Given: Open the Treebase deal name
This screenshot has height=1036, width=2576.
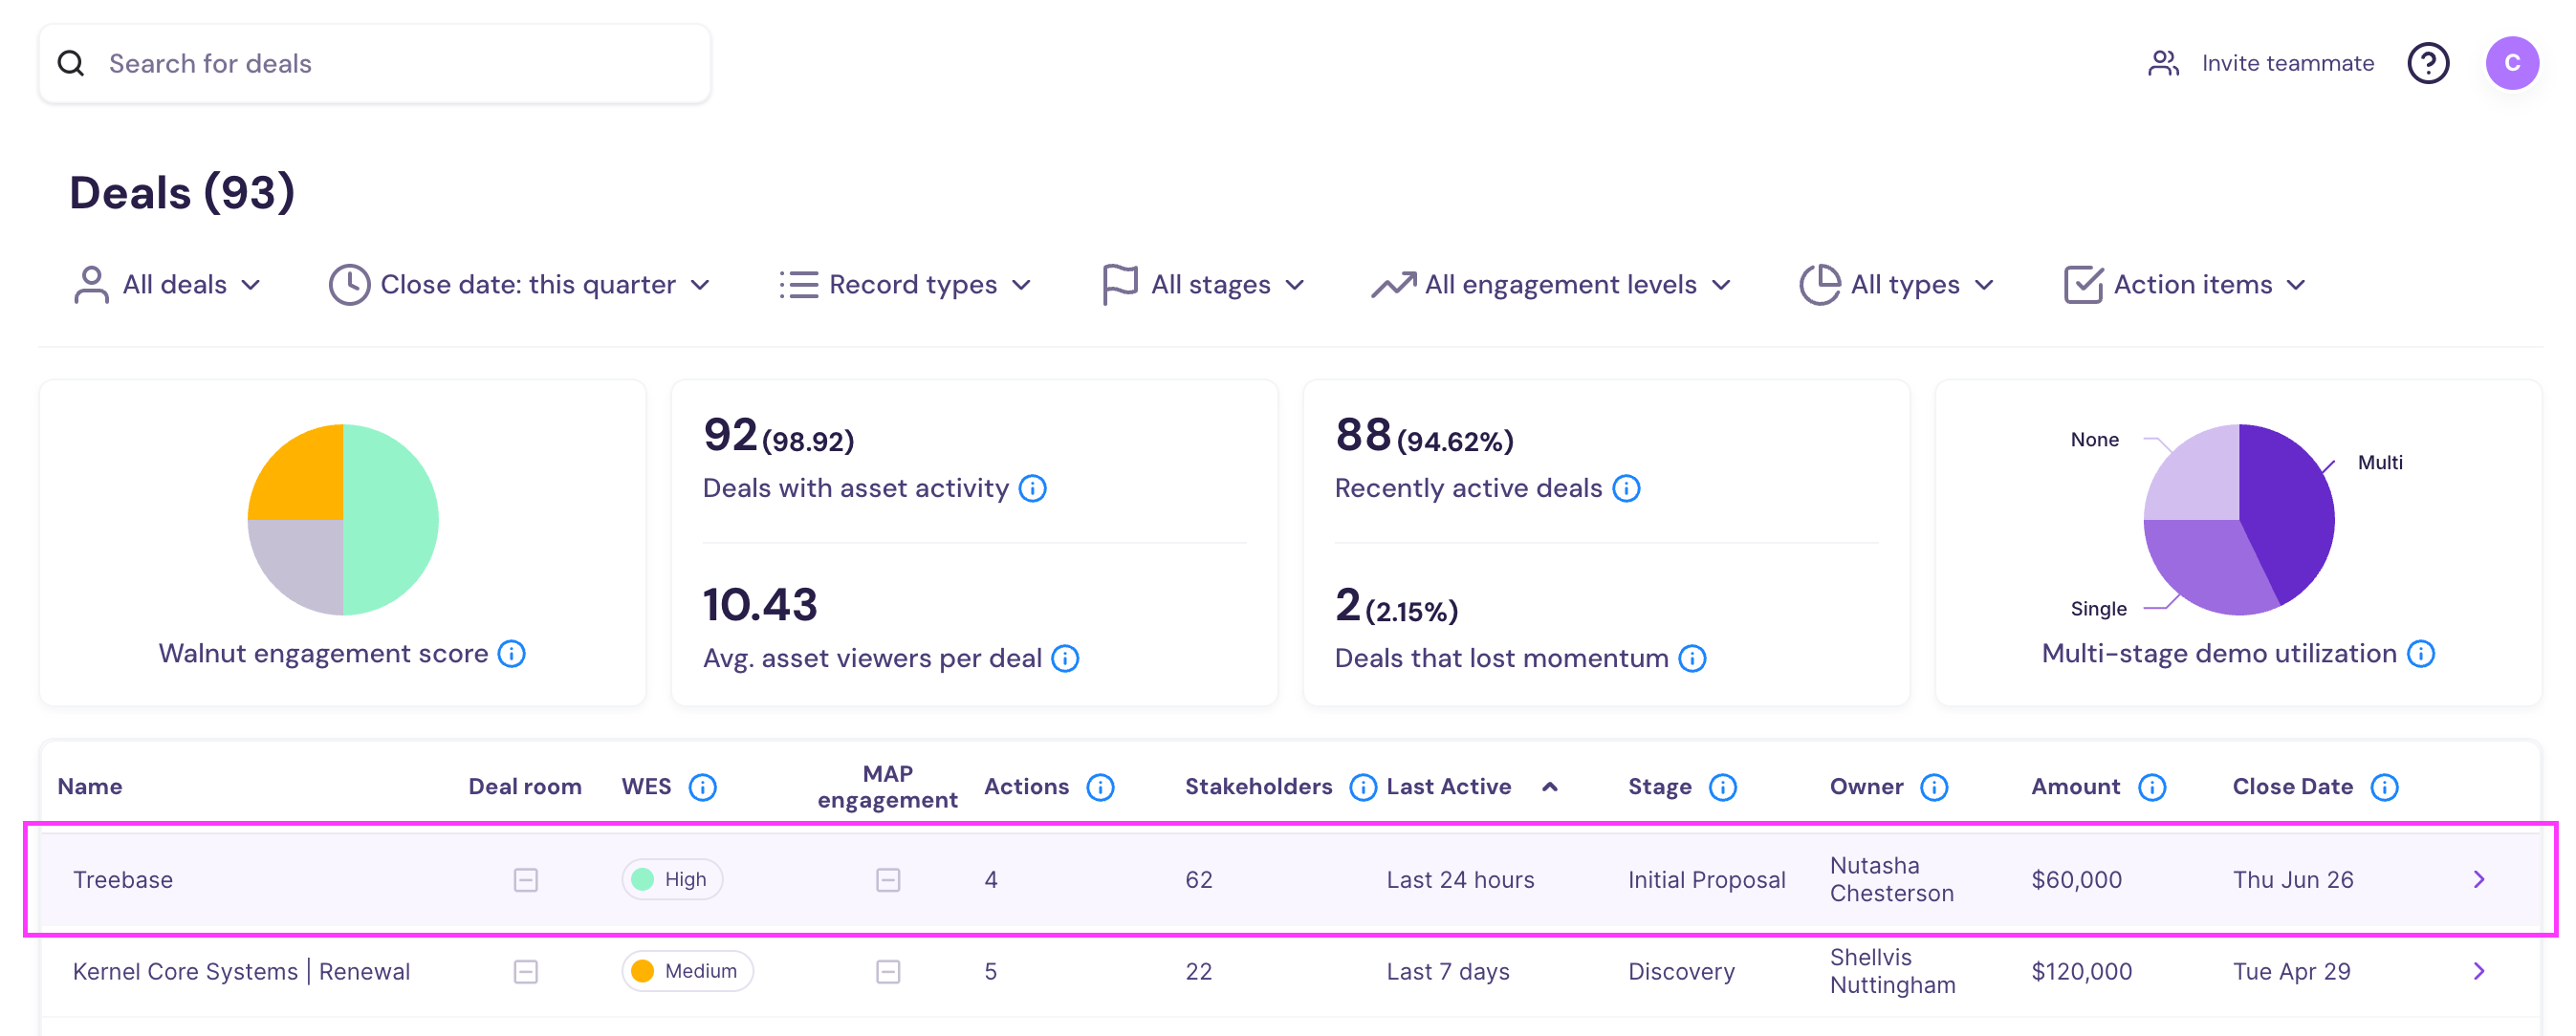Looking at the screenshot, I should [123, 880].
